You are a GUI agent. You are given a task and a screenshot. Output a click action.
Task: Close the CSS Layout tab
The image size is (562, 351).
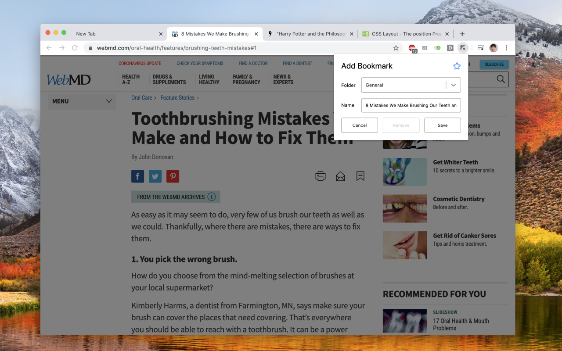447,34
